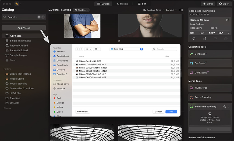
Task: Switch to the Catalog tab
Action: coord(104,4)
